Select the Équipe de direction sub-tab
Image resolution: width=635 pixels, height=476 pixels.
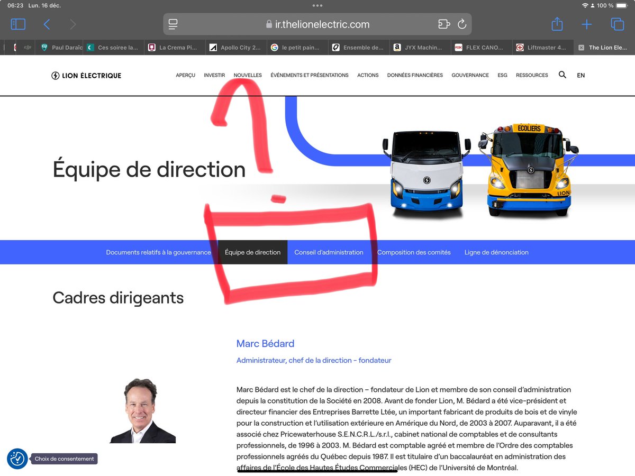point(252,252)
